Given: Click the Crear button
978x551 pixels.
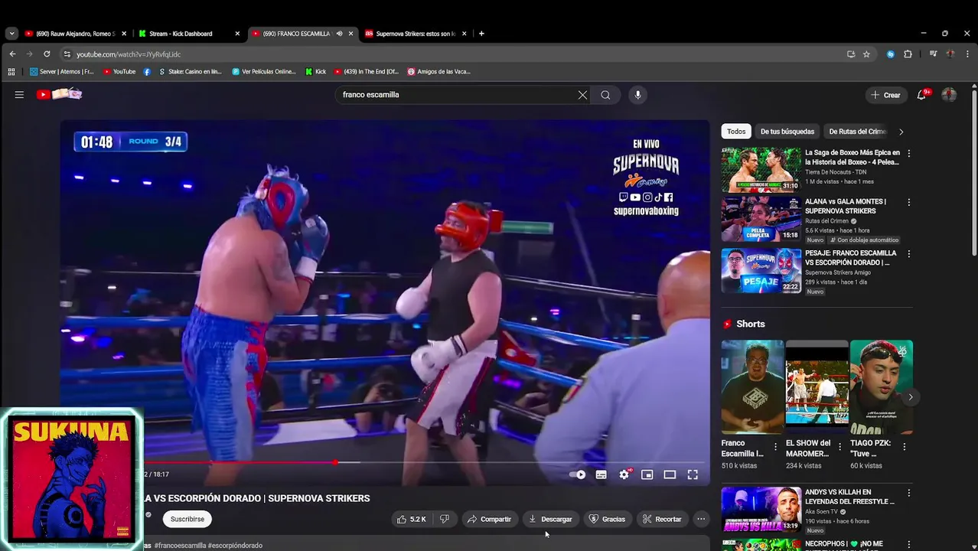Looking at the screenshot, I should pyautogui.click(x=885, y=95).
